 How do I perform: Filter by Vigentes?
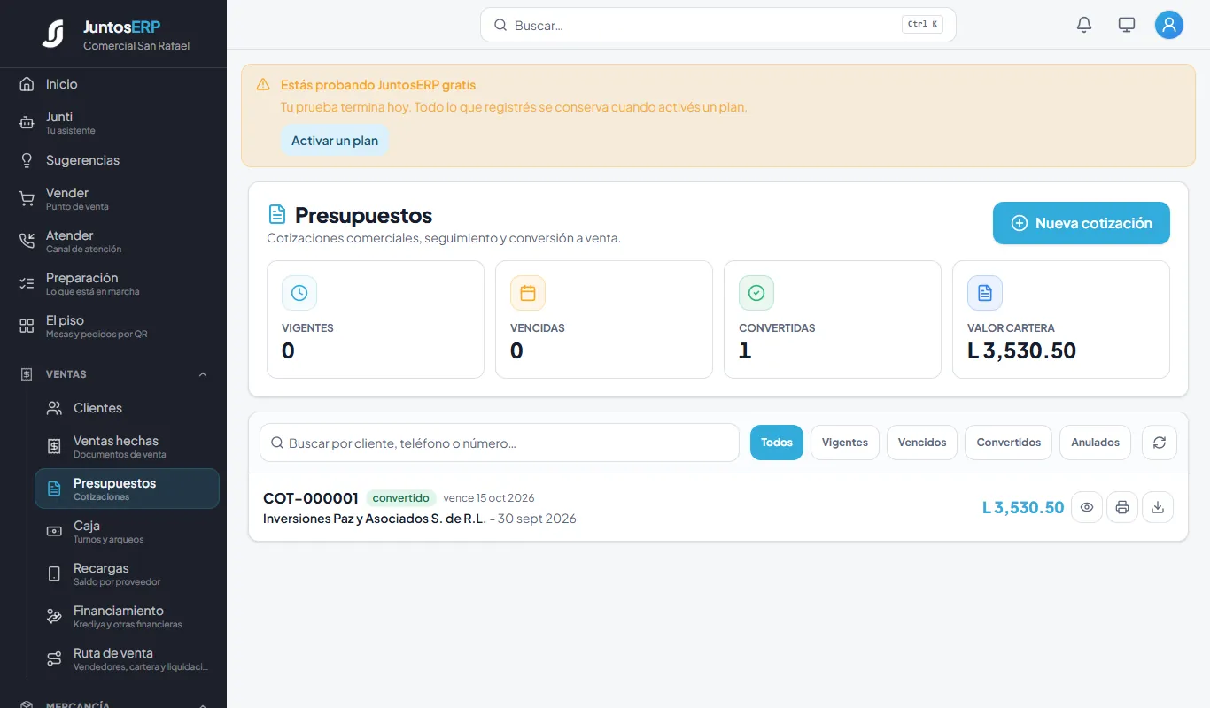845,442
